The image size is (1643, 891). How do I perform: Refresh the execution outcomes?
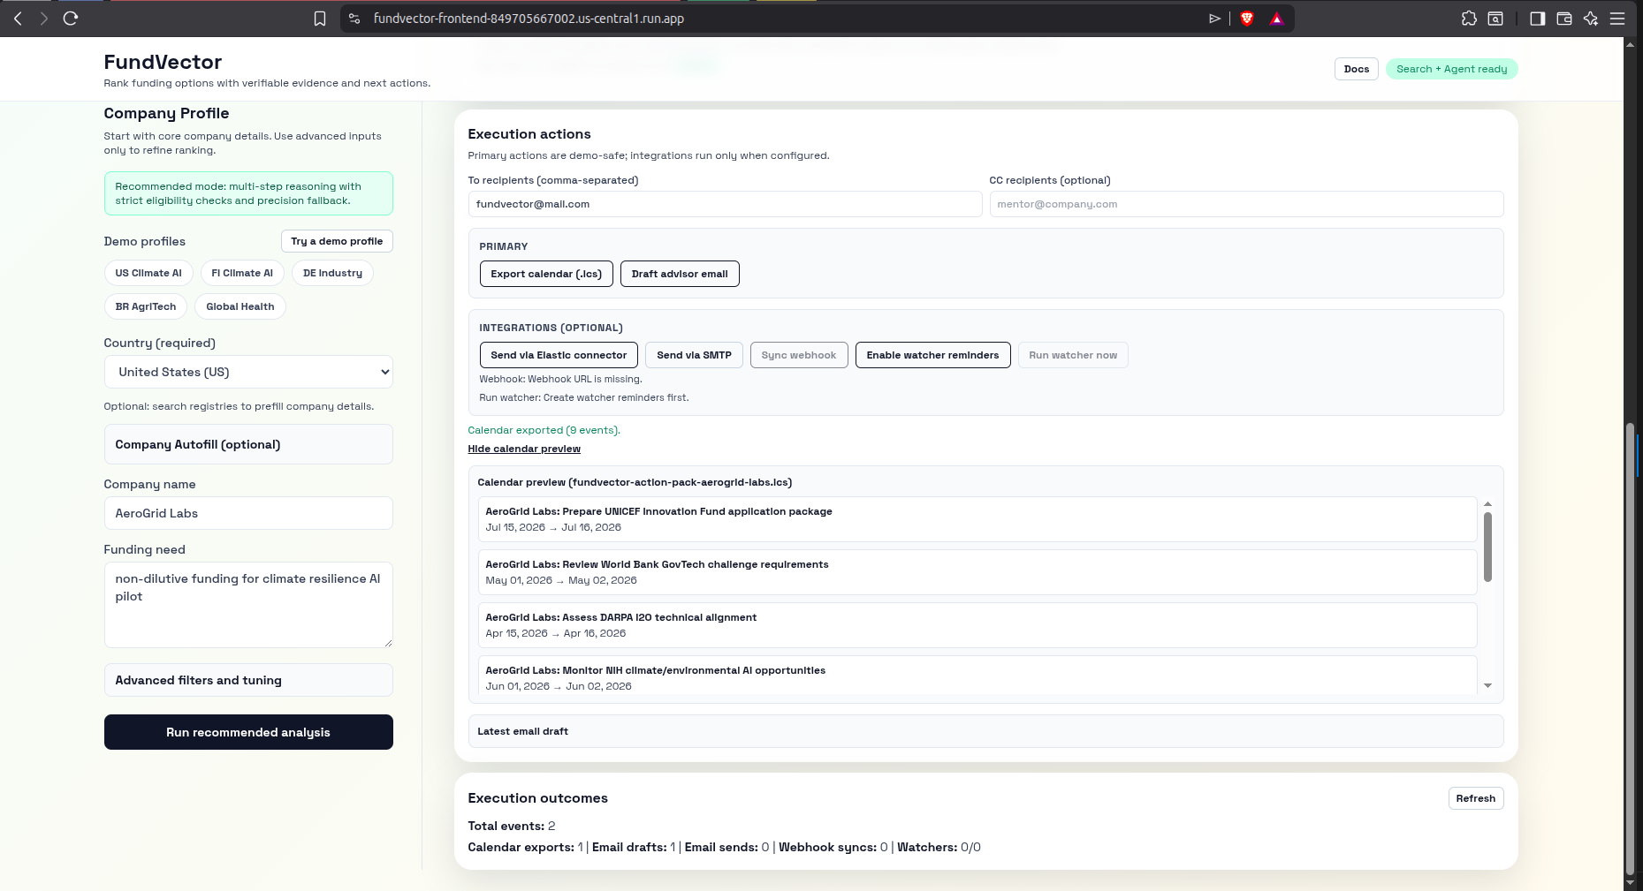(1476, 798)
